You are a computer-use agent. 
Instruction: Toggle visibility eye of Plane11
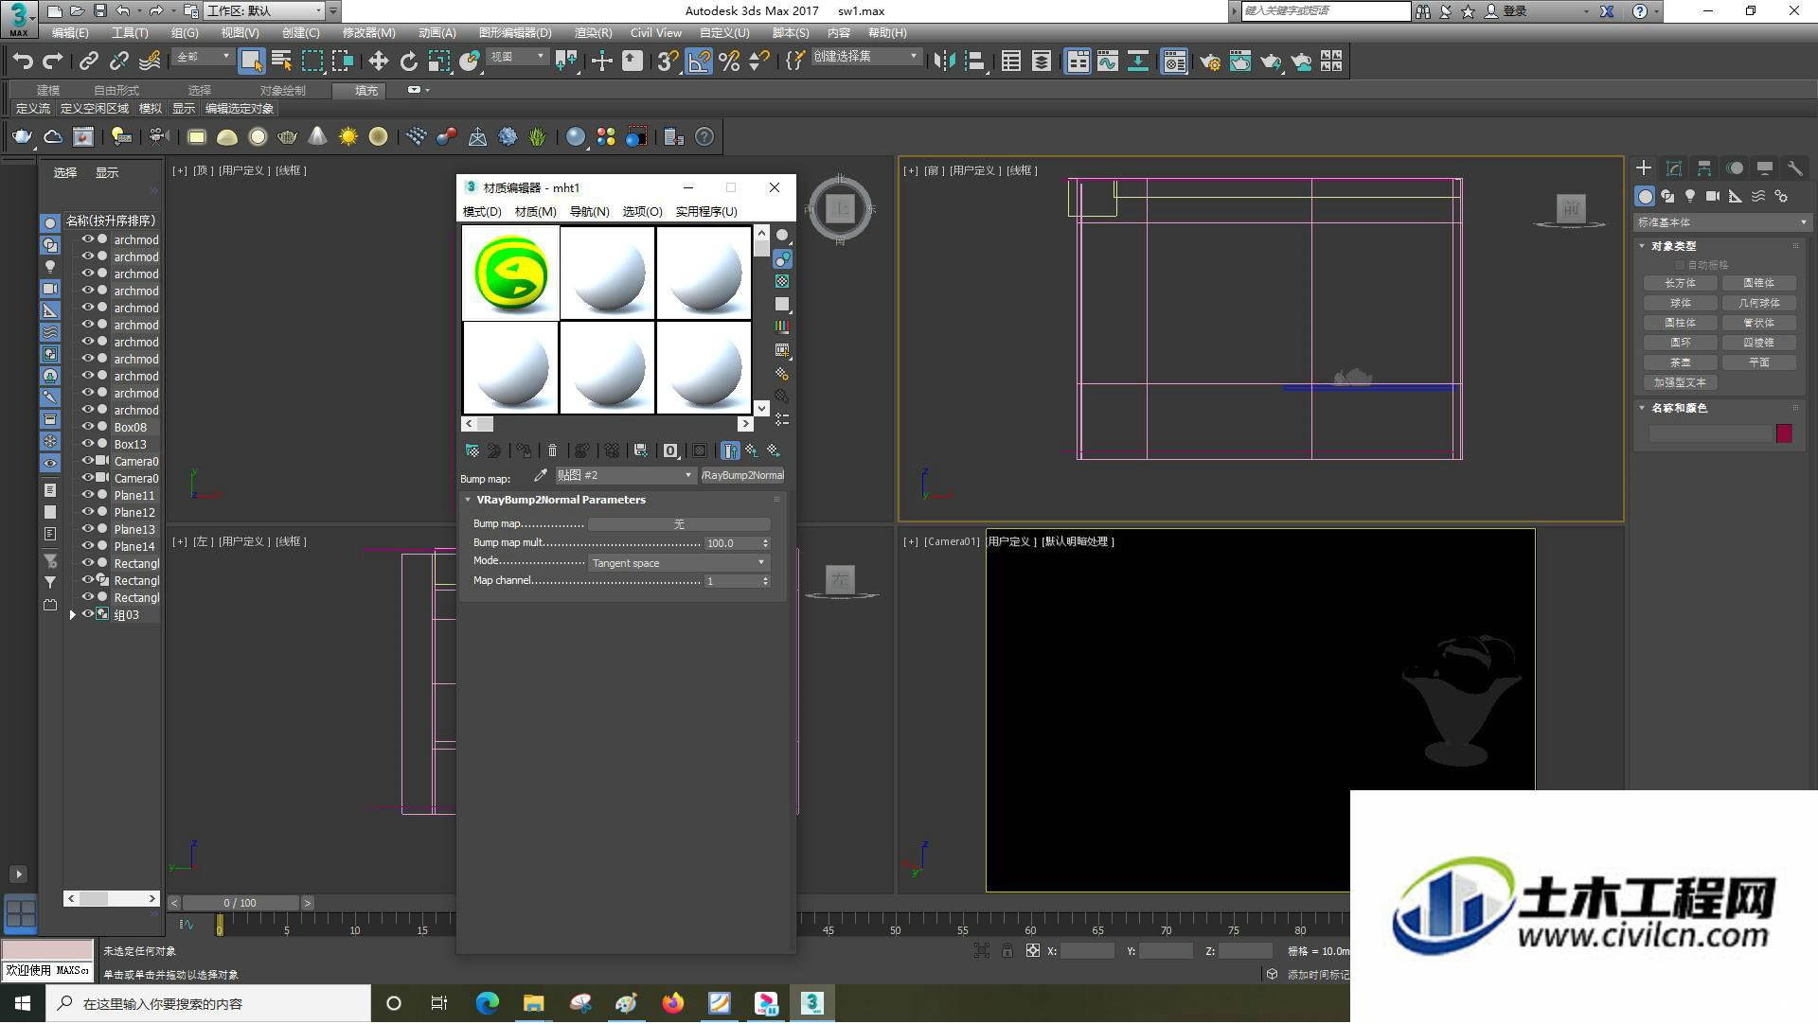click(88, 496)
